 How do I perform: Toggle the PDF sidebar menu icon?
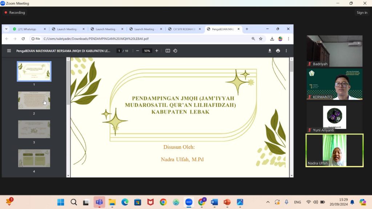(x=9, y=51)
